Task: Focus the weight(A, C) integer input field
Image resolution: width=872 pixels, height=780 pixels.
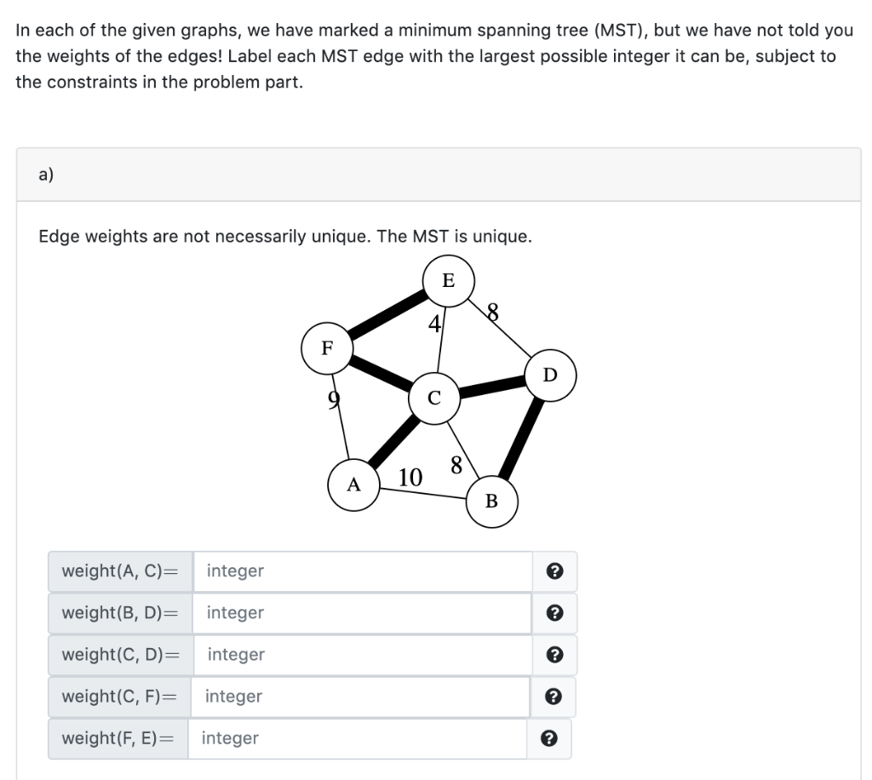Action: pyautogui.click(x=358, y=571)
